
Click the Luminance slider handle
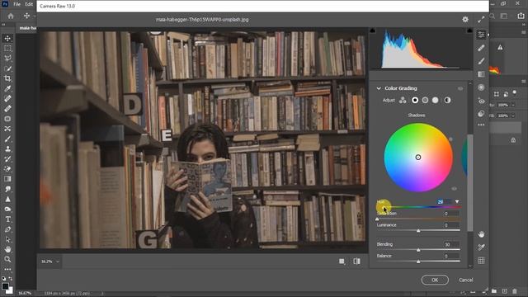pyautogui.click(x=418, y=231)
